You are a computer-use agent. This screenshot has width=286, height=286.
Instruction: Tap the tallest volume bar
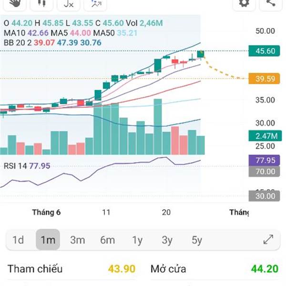(x=158, y=127)
